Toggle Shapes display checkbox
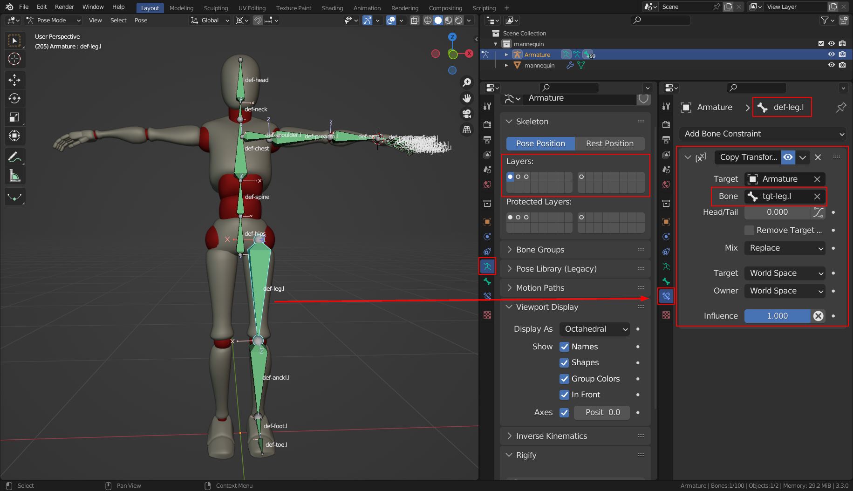This screenshot has height=491, width=853. 564,362
